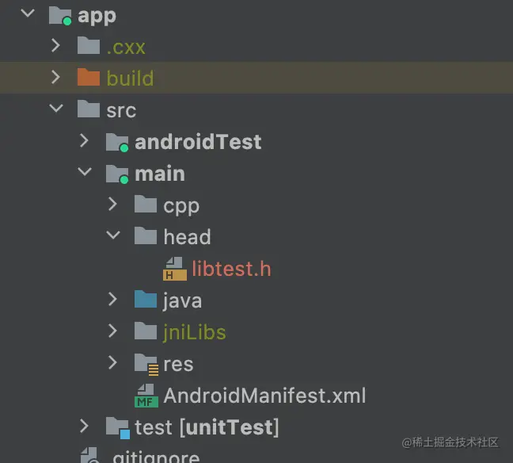Select the java folder name

coord(182,300)
